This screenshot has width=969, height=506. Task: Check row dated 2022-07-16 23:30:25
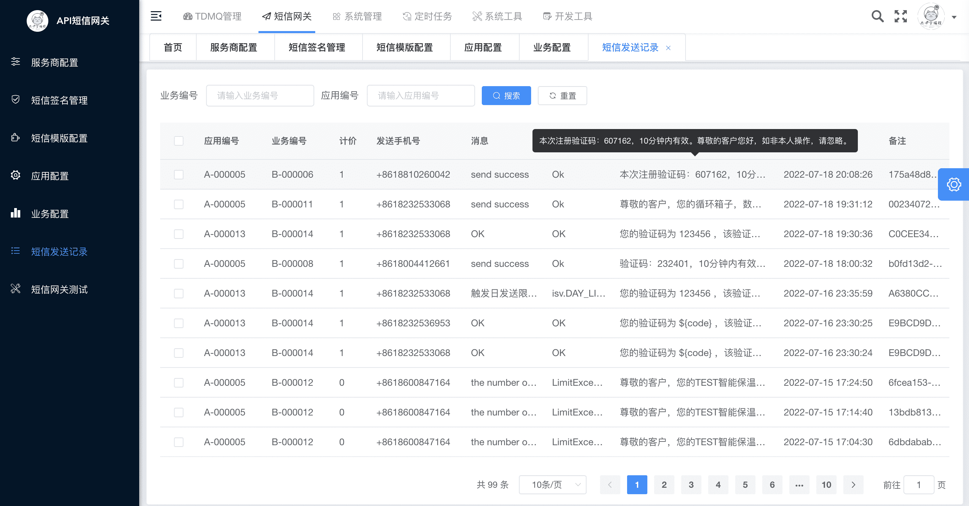[x=179, y=323]
